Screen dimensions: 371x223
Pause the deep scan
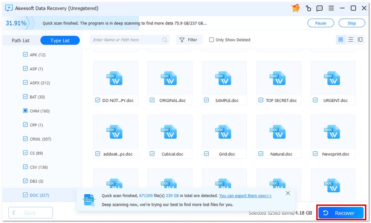click(320, 23)
